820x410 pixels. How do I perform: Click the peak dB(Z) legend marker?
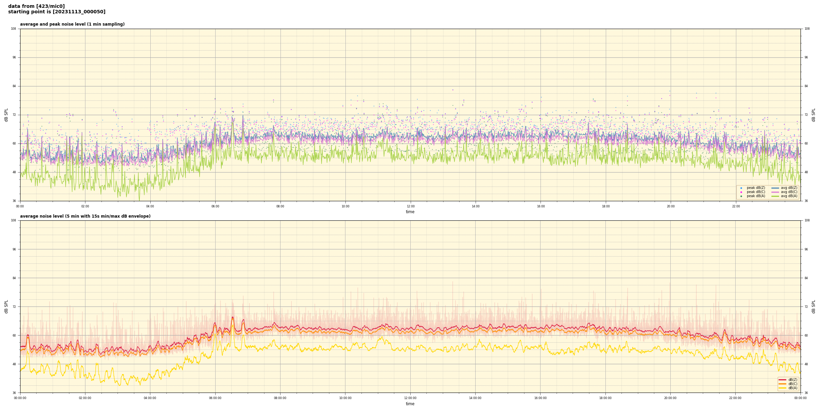click(741, 188)
